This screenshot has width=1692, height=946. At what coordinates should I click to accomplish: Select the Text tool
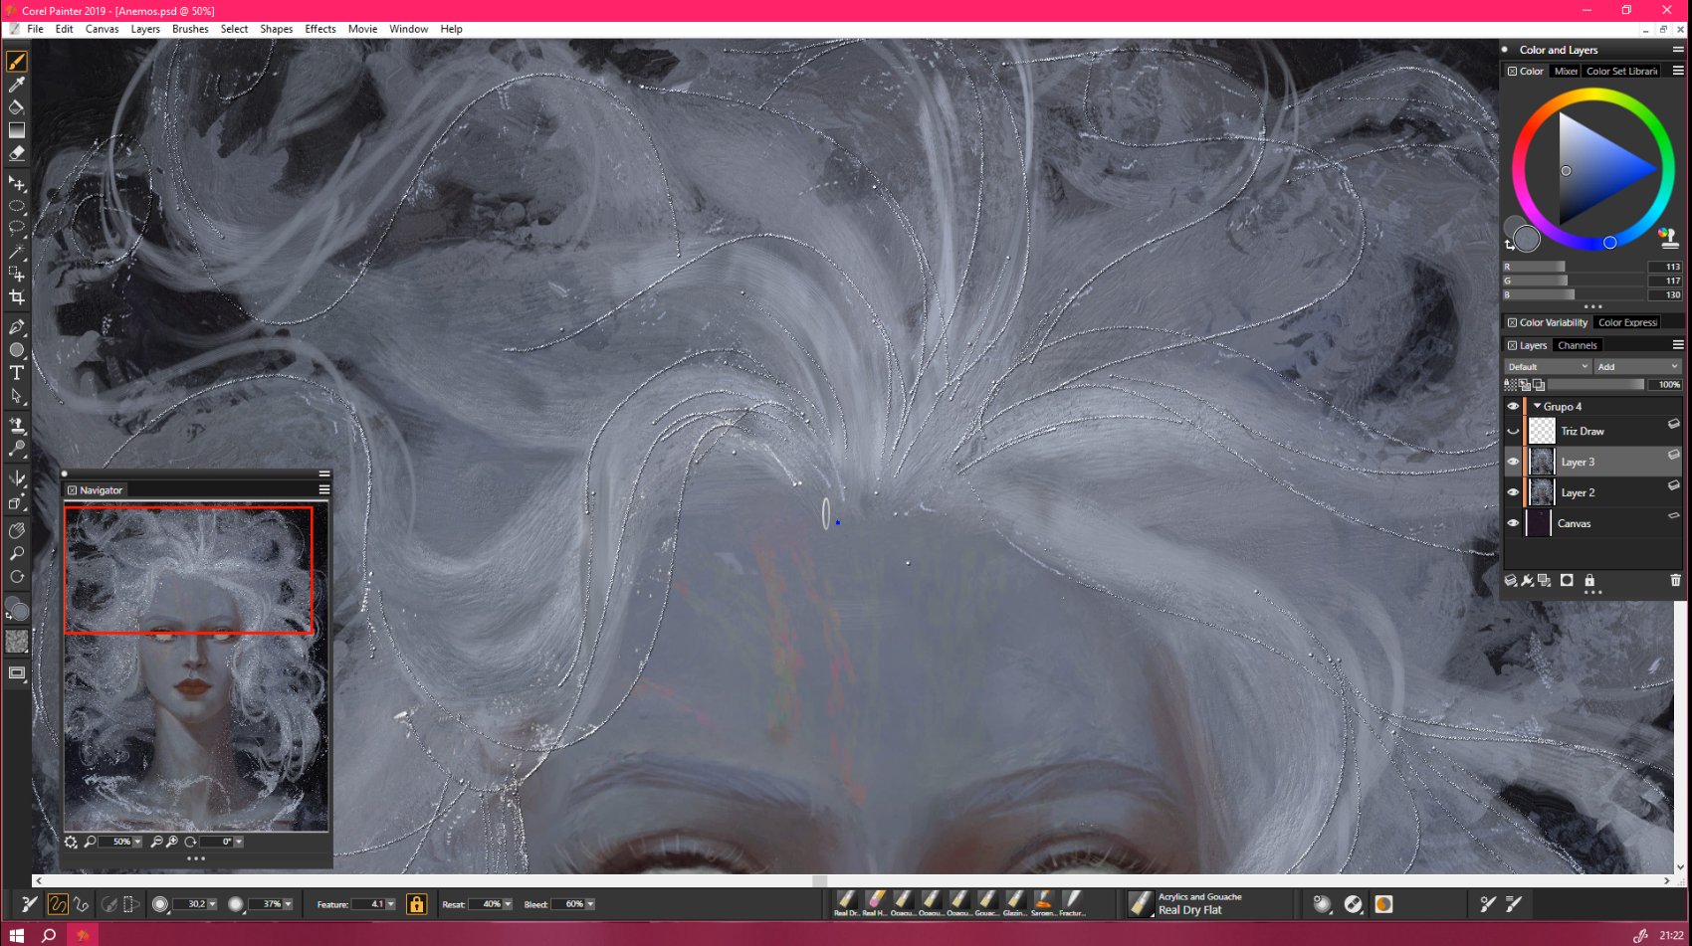pyautogui.click(x=17, y=373)
